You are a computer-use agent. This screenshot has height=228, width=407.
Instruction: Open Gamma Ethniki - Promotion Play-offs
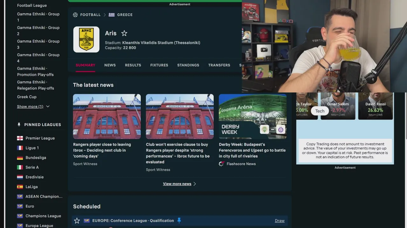pos(35,72)
